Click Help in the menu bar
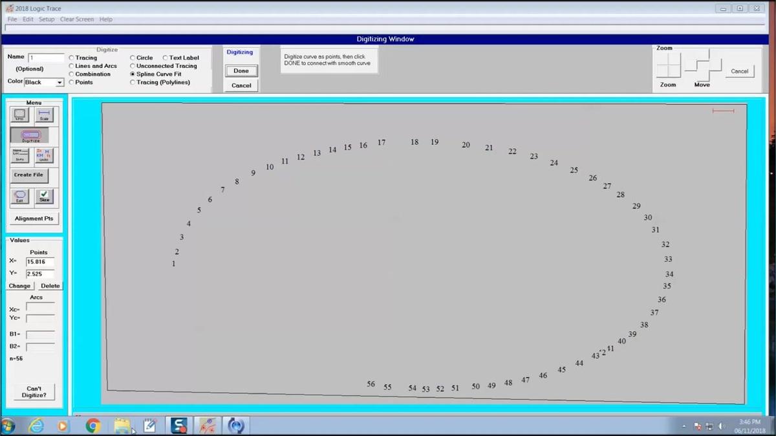This screenshot has height=436, width=776. pos(106,19)
